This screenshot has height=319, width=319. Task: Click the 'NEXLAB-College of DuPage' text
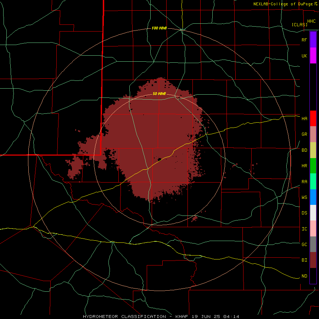click(x=283, y=4)
